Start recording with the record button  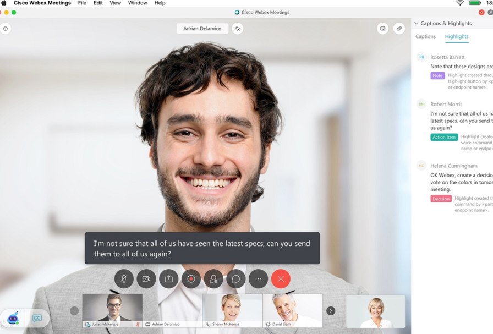tap(191, 279)
